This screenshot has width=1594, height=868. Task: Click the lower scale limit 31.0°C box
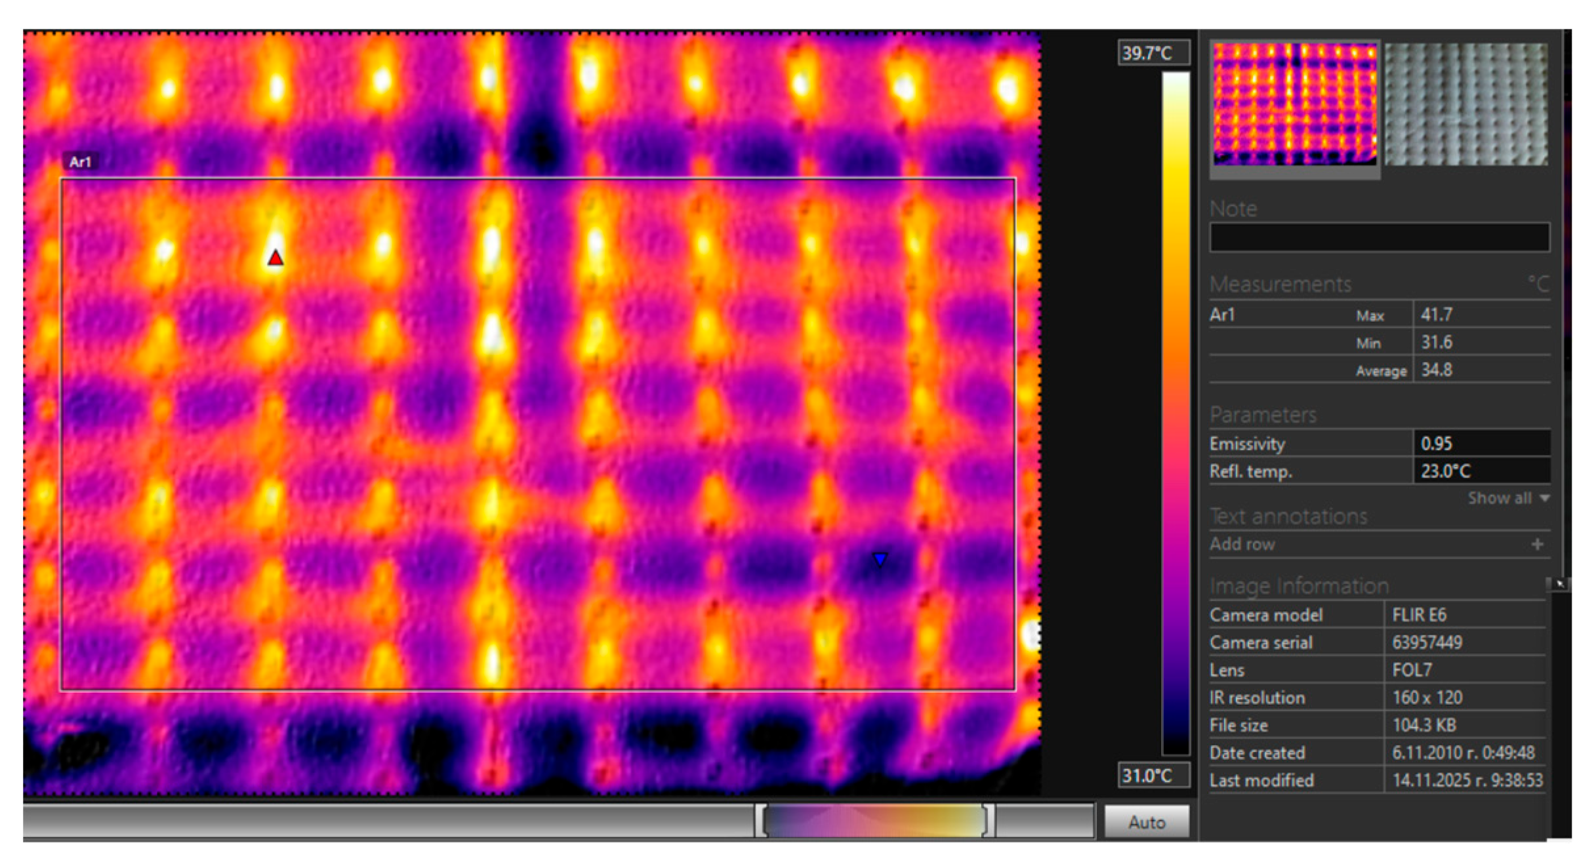click(1153, 776)
